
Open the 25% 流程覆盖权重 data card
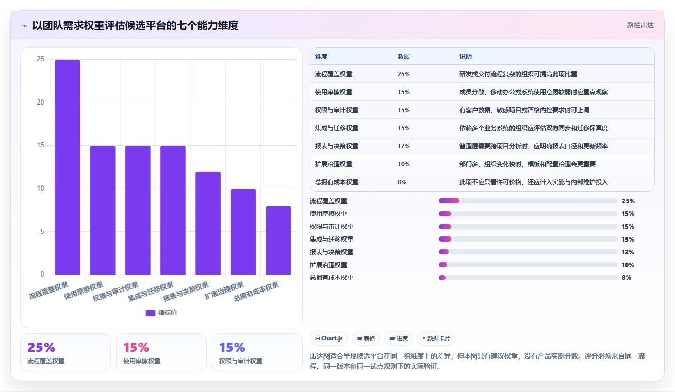click(65, 352)
